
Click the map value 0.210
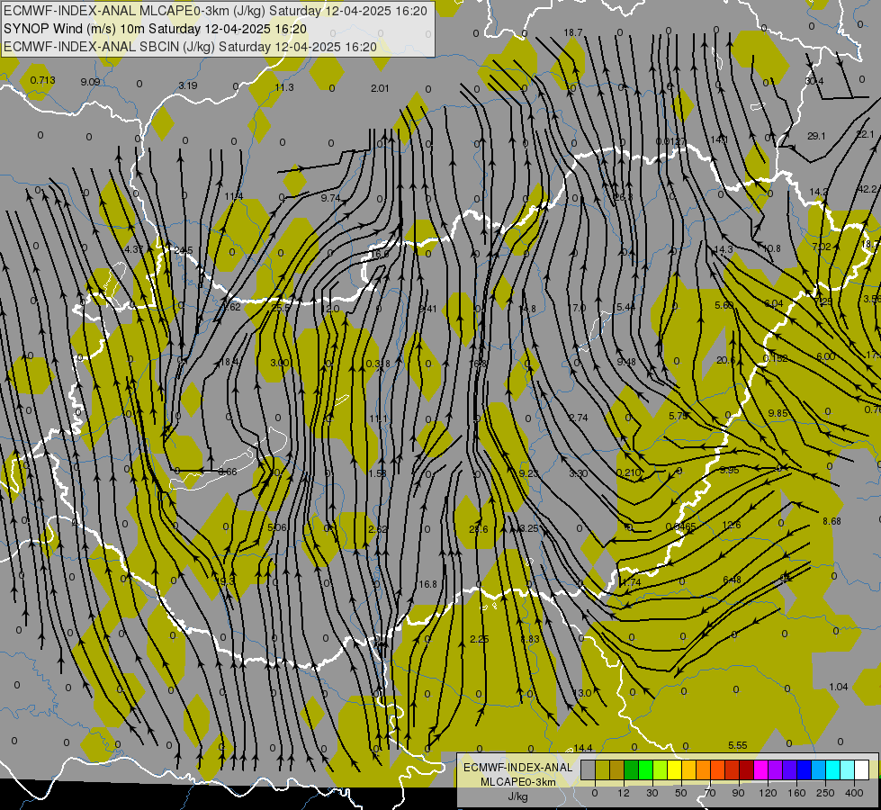(x=629, y=472)
